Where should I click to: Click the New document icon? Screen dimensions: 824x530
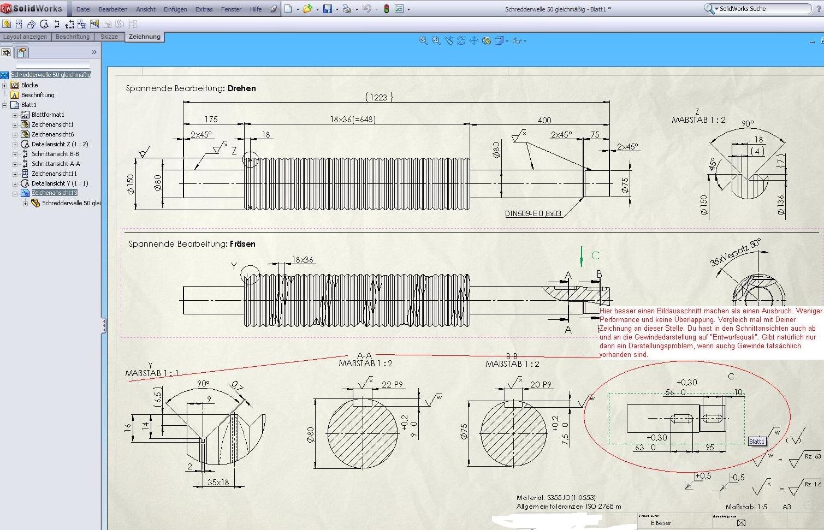click(x=288, y=9)
